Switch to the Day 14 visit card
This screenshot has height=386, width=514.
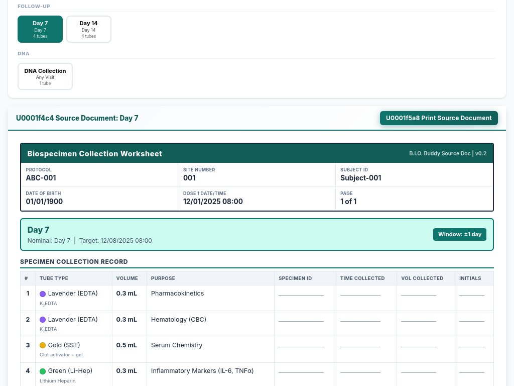88,29
